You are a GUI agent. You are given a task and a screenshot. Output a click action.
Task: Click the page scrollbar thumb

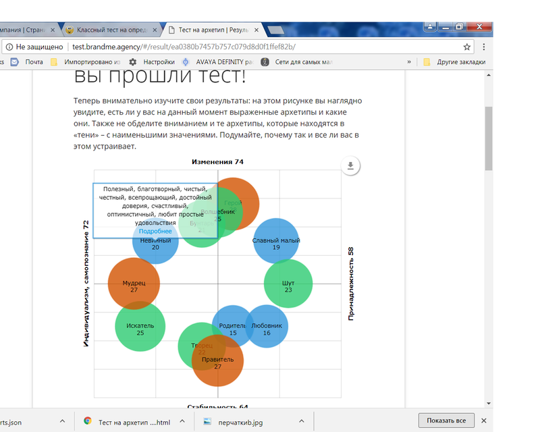pyautogui.click(x=488, y=138)
